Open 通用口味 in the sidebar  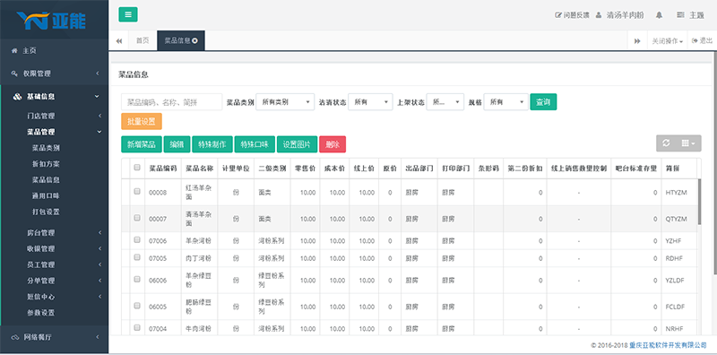46,195
